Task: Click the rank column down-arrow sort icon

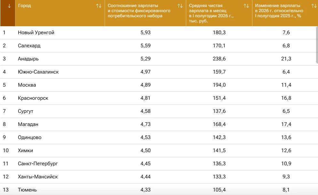Action: 9,6
